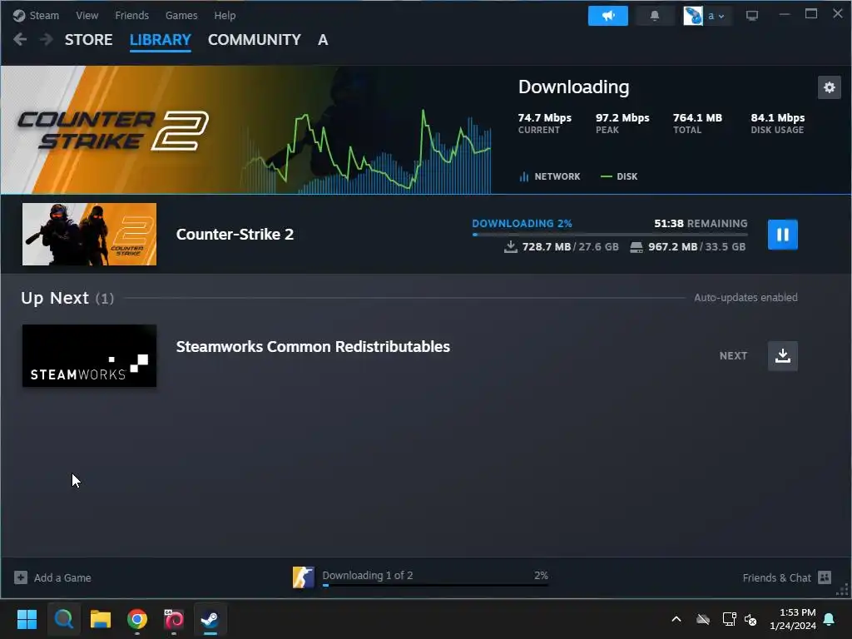Go forward with the right arrow
Viewport: 852px width, 639px height.
[x=47, y=39]
